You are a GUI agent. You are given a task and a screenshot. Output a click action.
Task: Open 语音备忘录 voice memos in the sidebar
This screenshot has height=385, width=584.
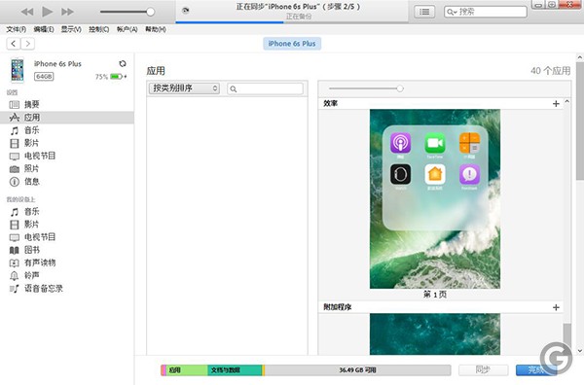tap(67, 289)
